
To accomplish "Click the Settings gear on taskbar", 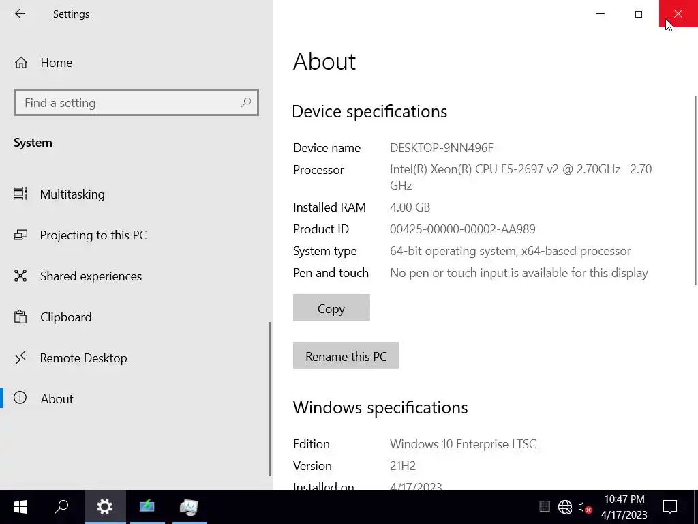I will click(x=104, y=507).
